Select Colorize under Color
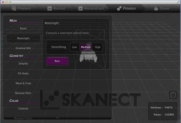 [x=23, y=109]
